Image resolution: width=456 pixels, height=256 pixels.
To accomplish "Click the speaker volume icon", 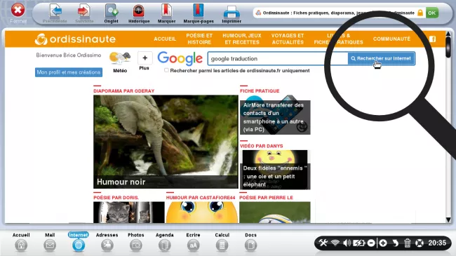I will point(347,243).
